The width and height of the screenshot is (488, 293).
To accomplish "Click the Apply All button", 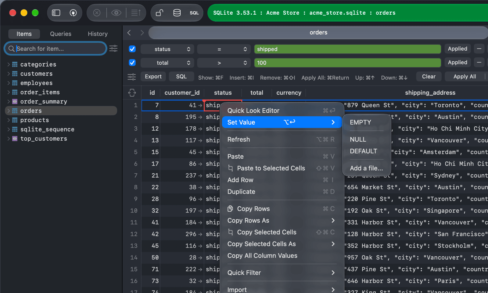I will (x=465, y=77).
